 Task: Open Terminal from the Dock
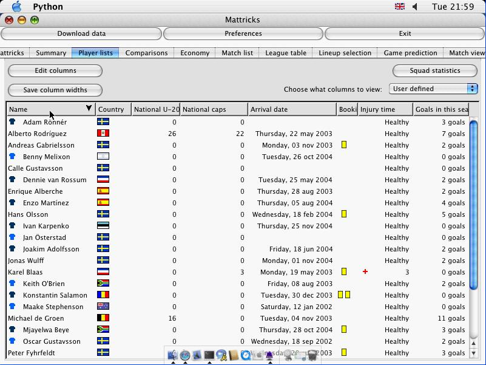click(209, 355)
